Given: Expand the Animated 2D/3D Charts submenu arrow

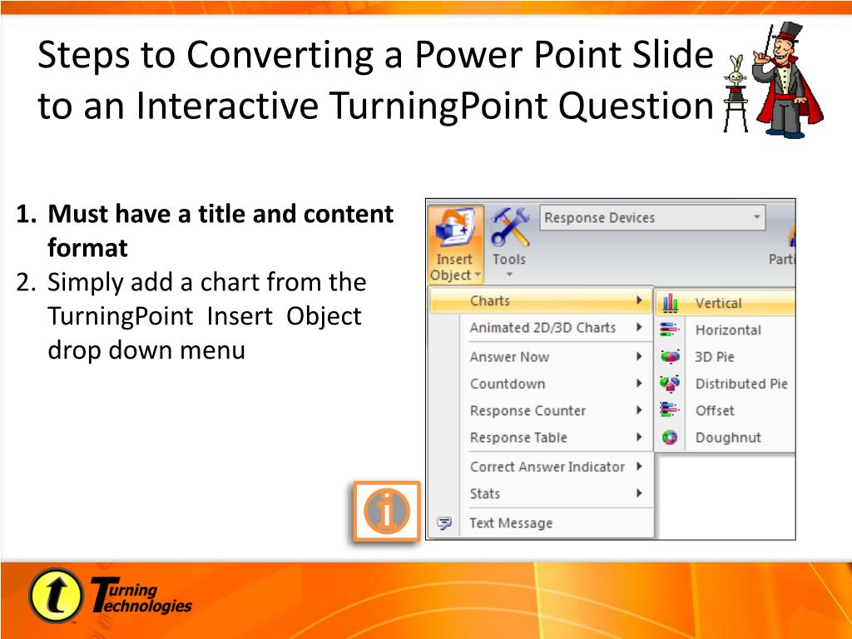Looking at the screenshot, I should click(x=639, y=327).
